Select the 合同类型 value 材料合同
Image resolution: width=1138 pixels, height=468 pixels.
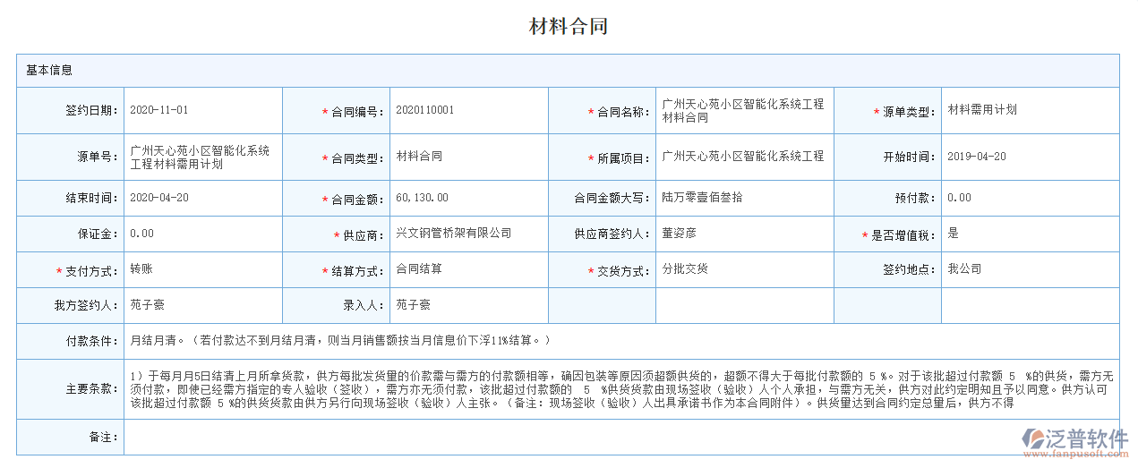click(419, 157)
